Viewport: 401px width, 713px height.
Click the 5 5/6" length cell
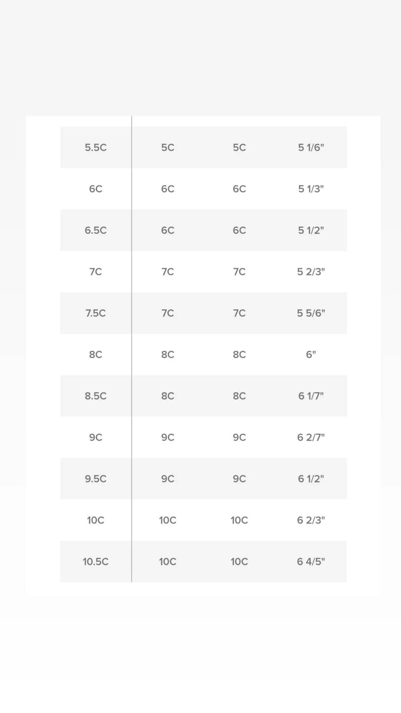click(311, 313)
